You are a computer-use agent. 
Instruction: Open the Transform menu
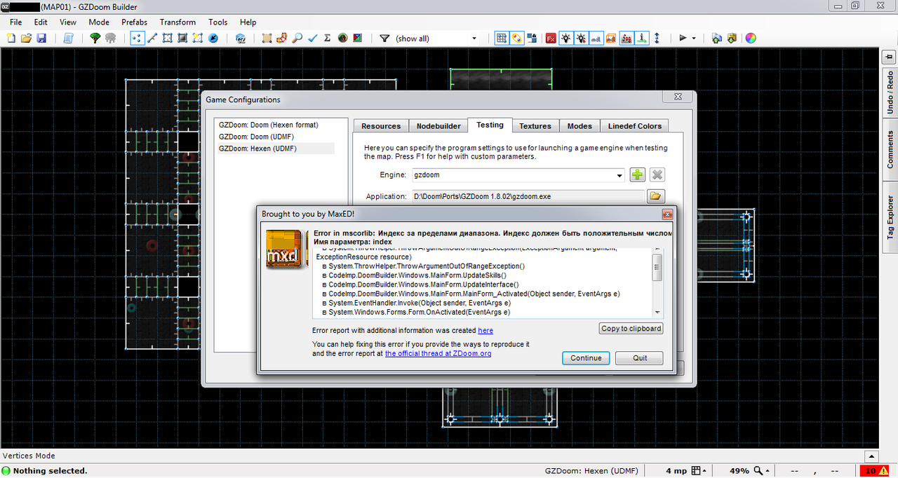click(177, 22)
